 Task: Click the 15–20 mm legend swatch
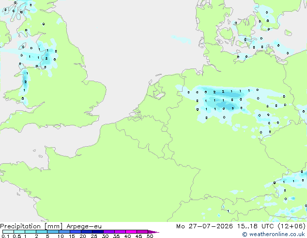tap(76, 232)
